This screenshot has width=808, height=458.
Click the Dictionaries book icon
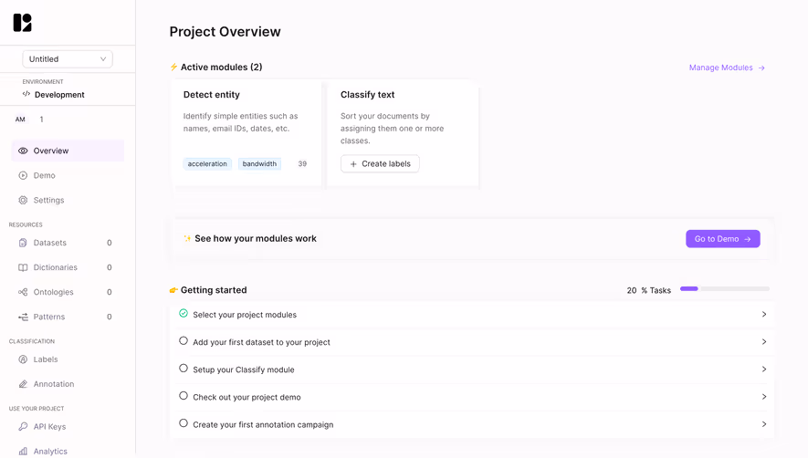click(23, 267)
